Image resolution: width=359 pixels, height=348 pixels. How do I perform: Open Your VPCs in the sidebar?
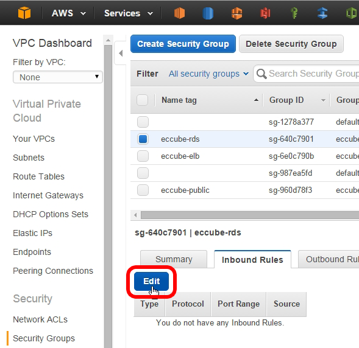[34, 139]
